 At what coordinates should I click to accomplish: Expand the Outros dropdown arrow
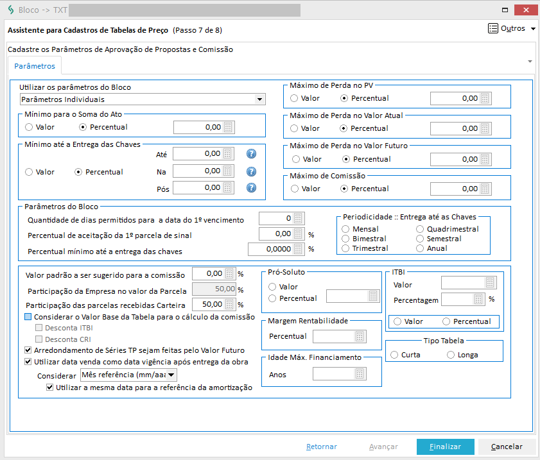(533, 29)
